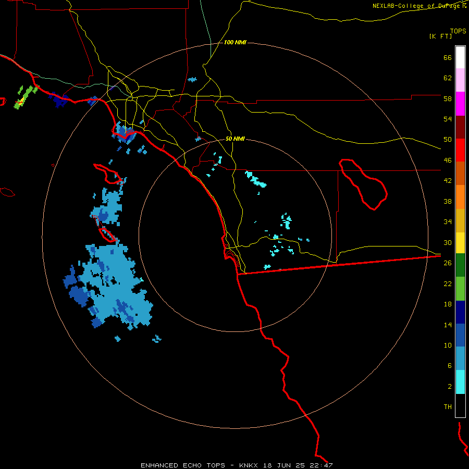This screenshot has height=469, width=469.
Task: Click the TOPS legend title
Action: click(x=458, y=31)
